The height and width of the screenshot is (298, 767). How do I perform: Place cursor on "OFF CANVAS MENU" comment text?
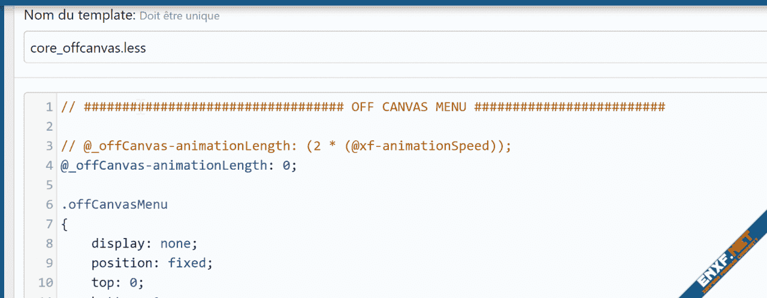[x=409, y=107]
